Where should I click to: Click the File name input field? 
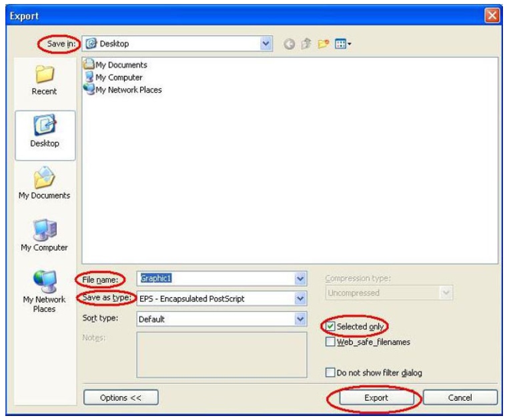pos(213,279)
